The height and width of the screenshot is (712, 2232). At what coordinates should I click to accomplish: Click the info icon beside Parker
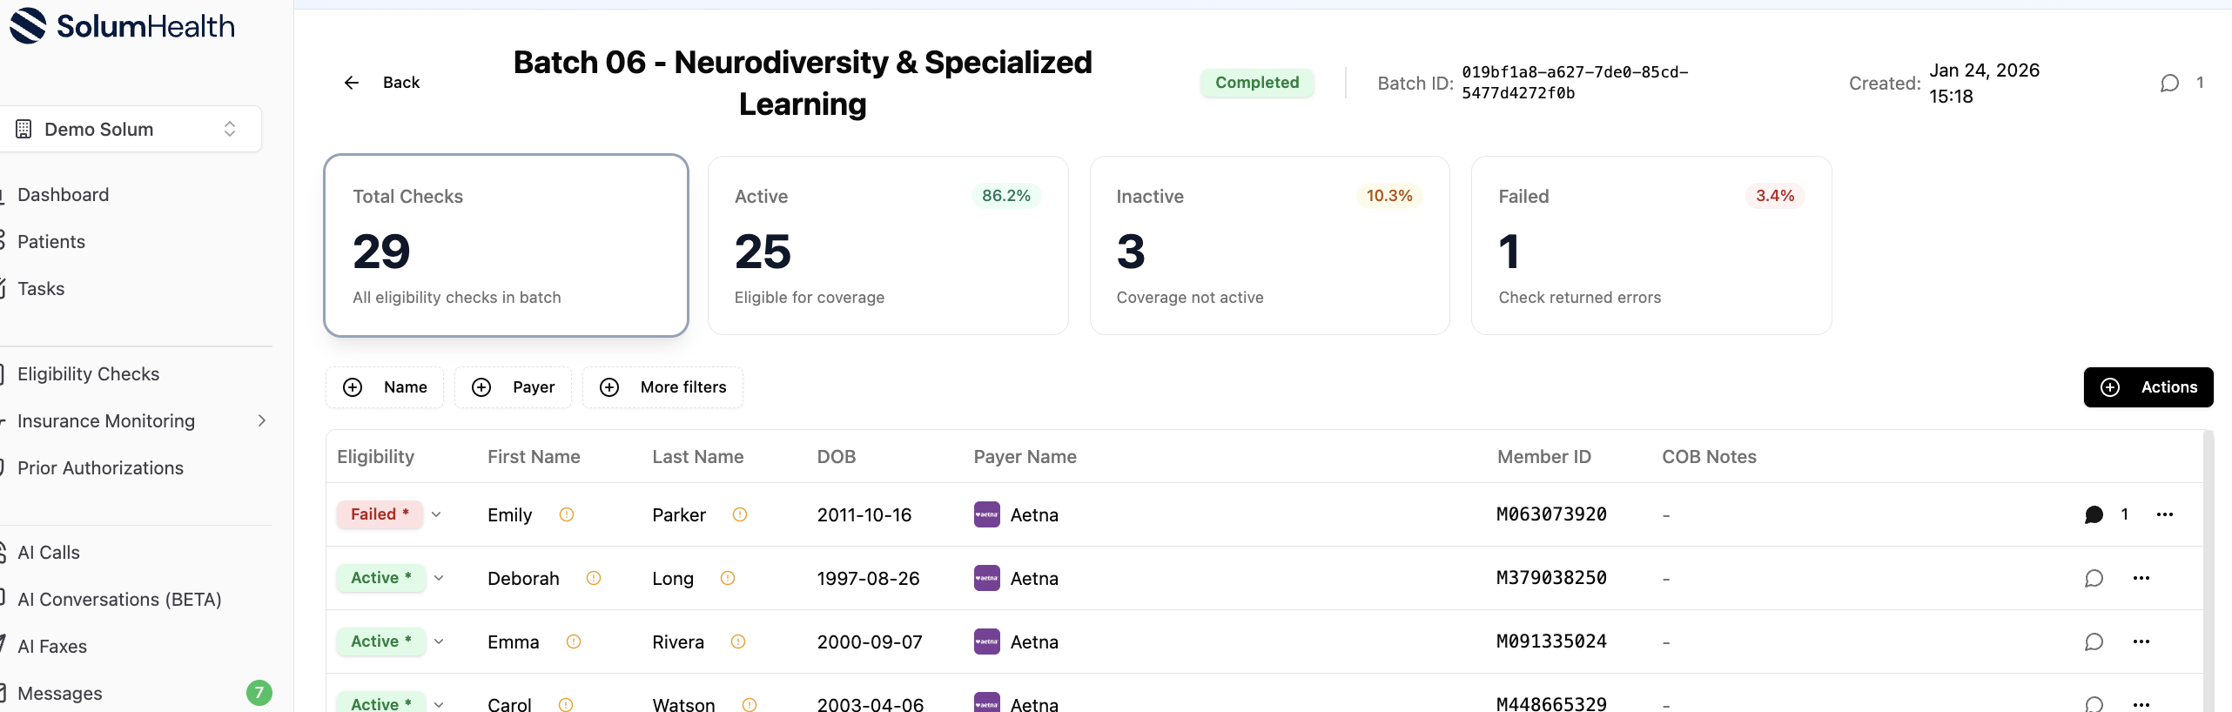740,514
